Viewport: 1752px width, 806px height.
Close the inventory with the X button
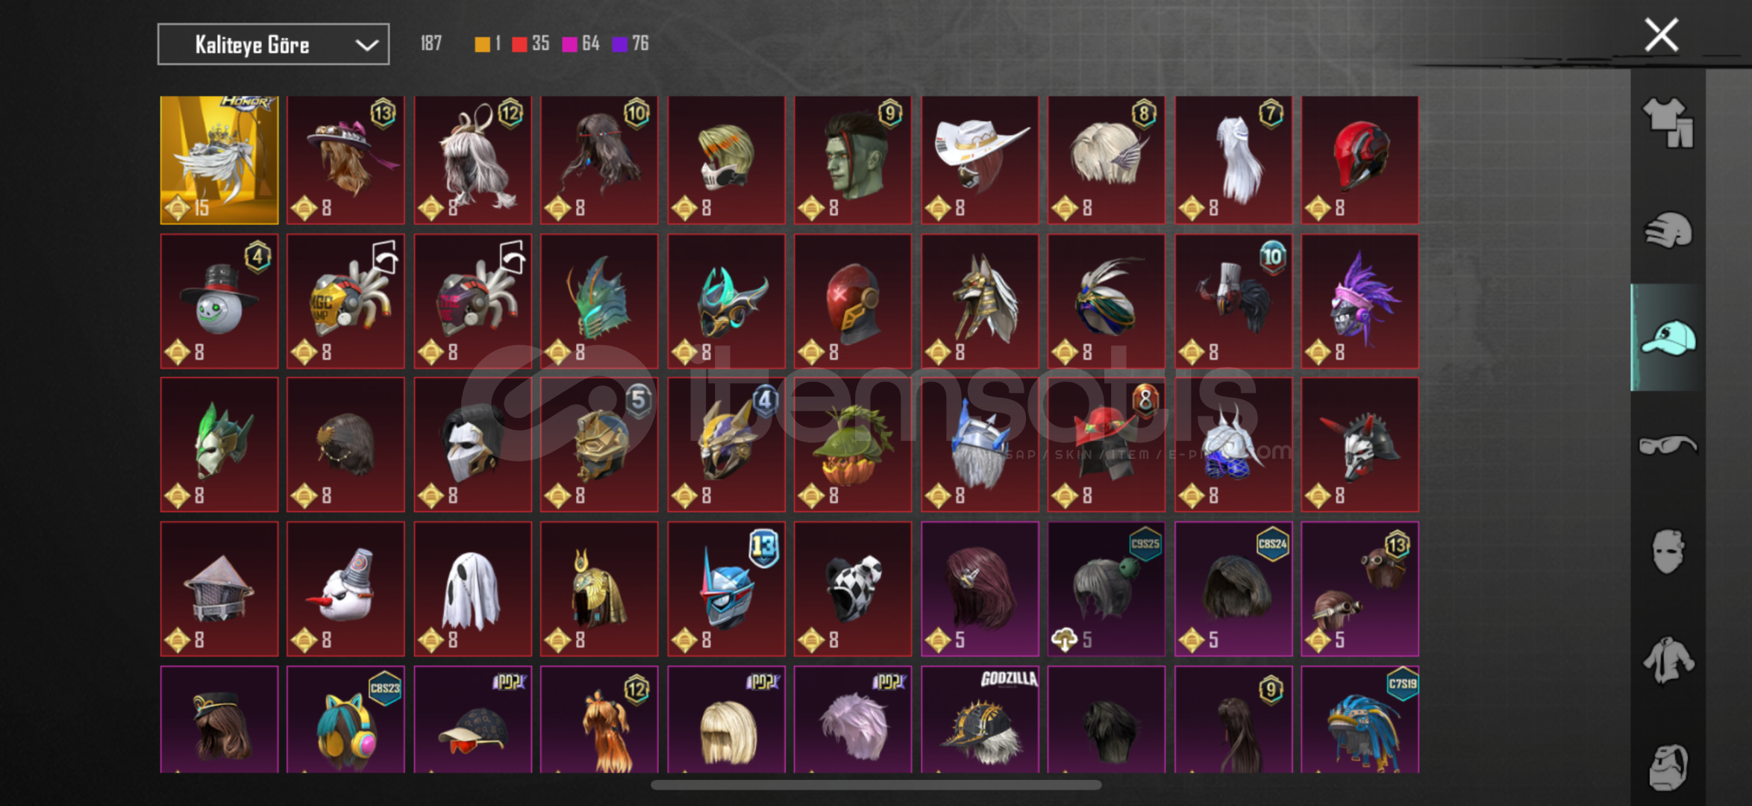point(1661,35)
